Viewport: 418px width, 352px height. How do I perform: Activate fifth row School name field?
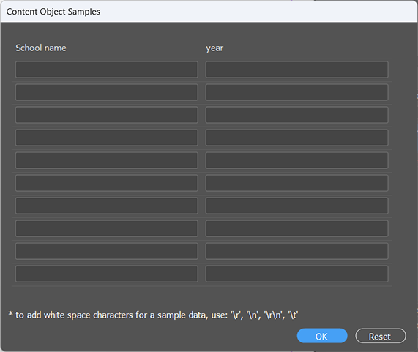pos(107,160)
